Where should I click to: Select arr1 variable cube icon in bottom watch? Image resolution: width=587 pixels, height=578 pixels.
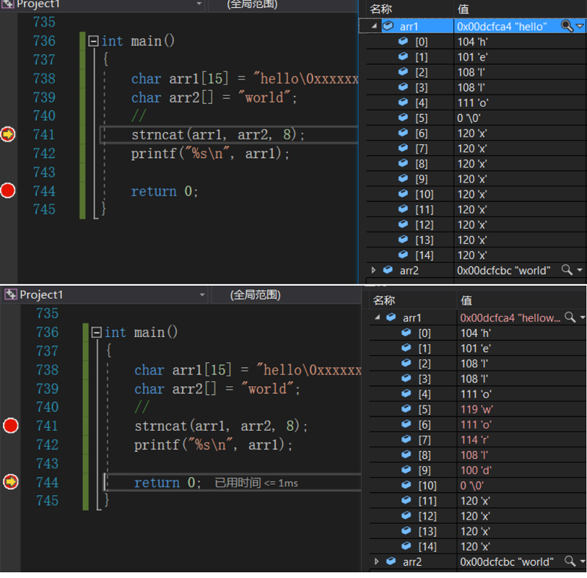point(391,317)
